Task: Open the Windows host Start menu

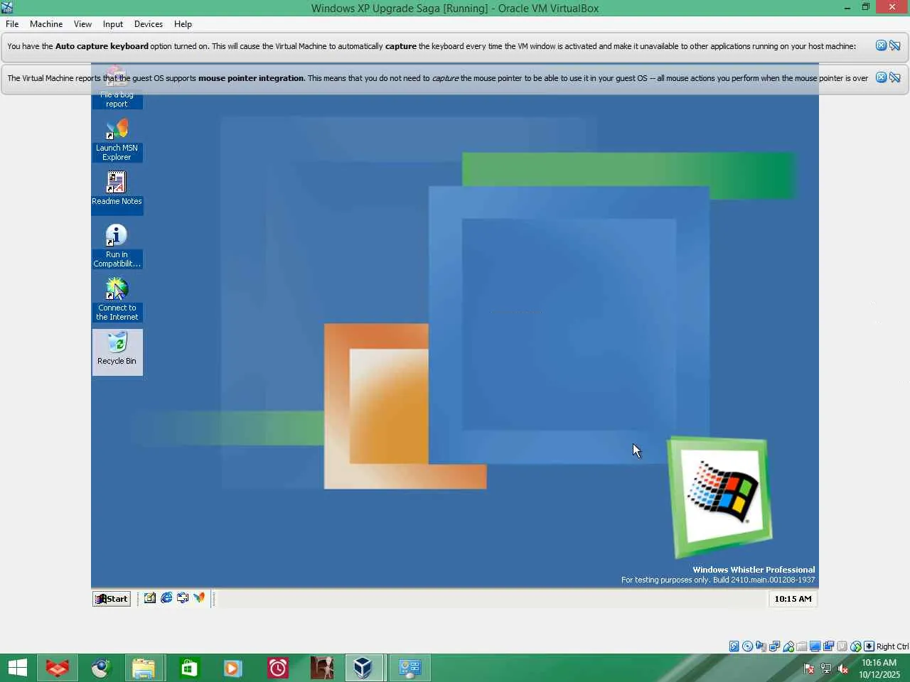Action: click(17, 668)
